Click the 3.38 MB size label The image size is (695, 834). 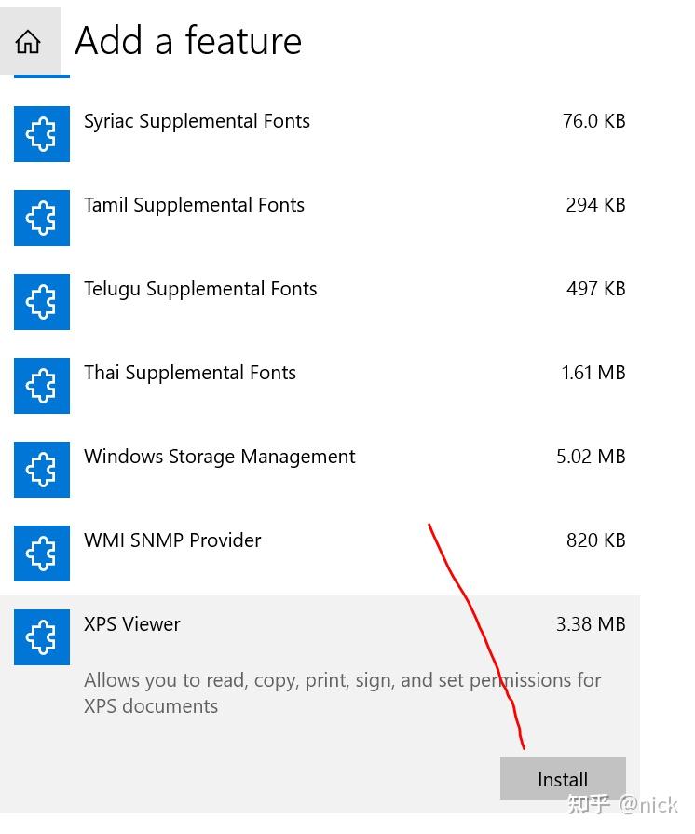(x=591, y=624)
